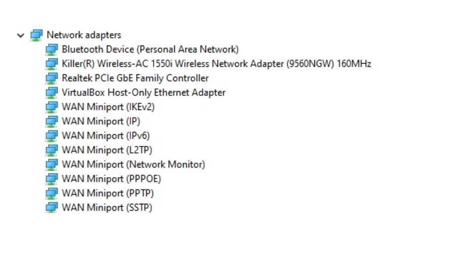Collapse the Network adapters tree node
Image resolution: width=472 pixels, height=265 pixels.
20,35
